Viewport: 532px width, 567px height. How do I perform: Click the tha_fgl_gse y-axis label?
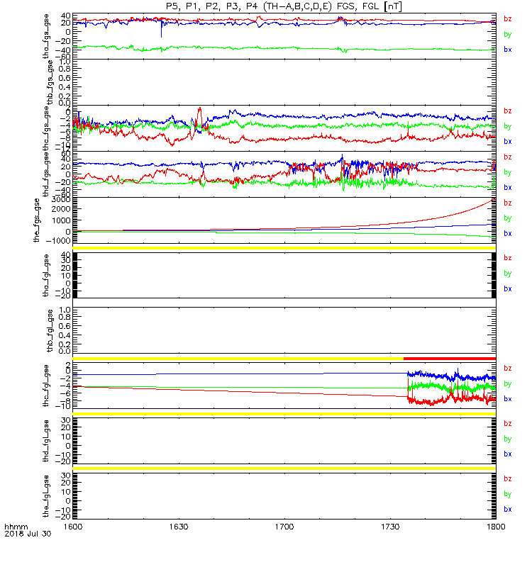46,276
